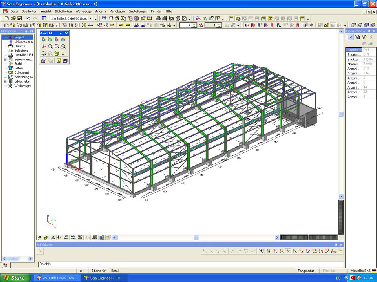Toggle Ebene XY in the status bar
The width and height of the screenshot is (377, 282).
click(x=99, y=271)
